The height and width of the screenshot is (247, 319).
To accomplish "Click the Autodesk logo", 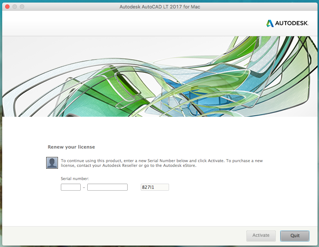I will tap(287, 23).
